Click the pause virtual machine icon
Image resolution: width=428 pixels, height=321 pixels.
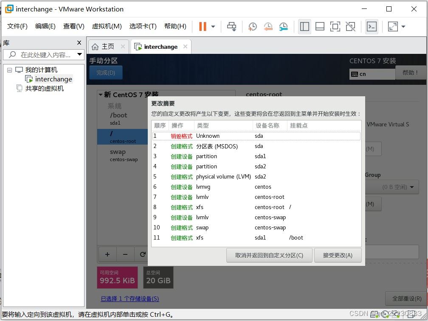point(203,26)
